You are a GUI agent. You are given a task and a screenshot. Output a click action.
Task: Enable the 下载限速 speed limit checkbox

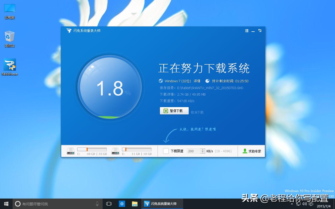pyautogui.click(x=166, y=151)
